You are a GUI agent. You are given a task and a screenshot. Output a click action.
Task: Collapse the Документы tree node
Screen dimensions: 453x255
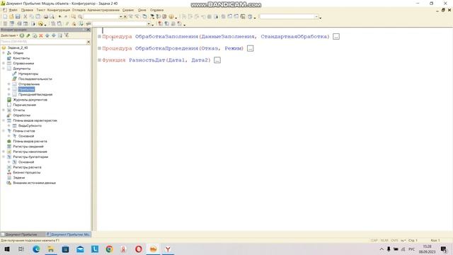coord(4,69)
